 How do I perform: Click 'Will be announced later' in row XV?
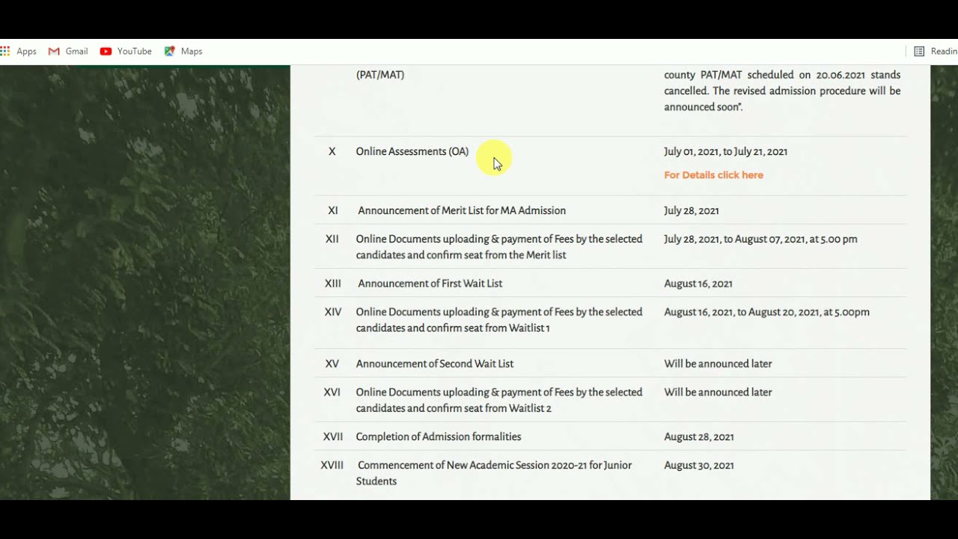coord(718,364)
